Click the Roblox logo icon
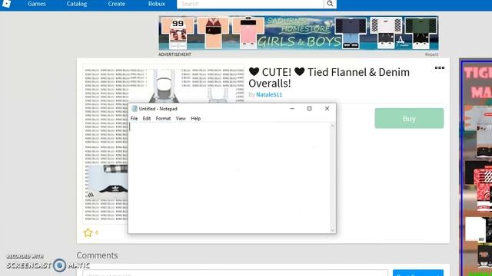The height and width of the screenshot is (276, 492). [7, 3]
